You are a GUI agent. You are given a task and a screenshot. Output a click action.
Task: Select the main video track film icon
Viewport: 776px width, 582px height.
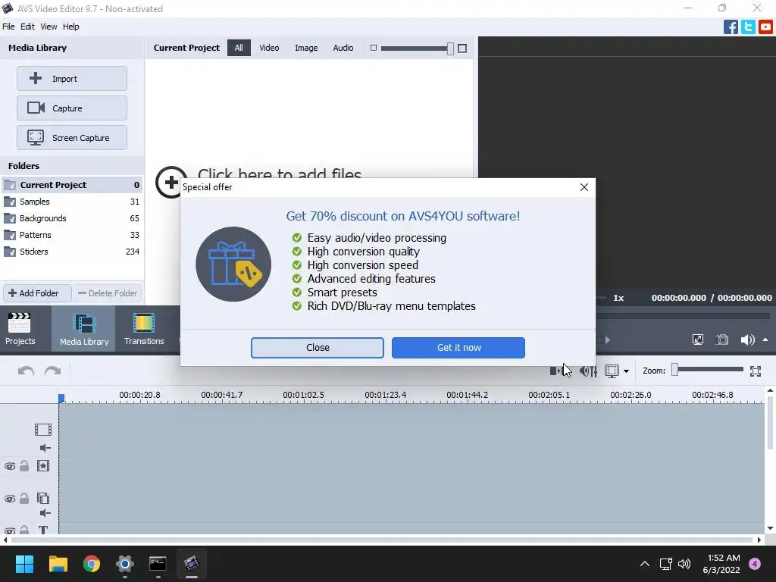point(43,430)
